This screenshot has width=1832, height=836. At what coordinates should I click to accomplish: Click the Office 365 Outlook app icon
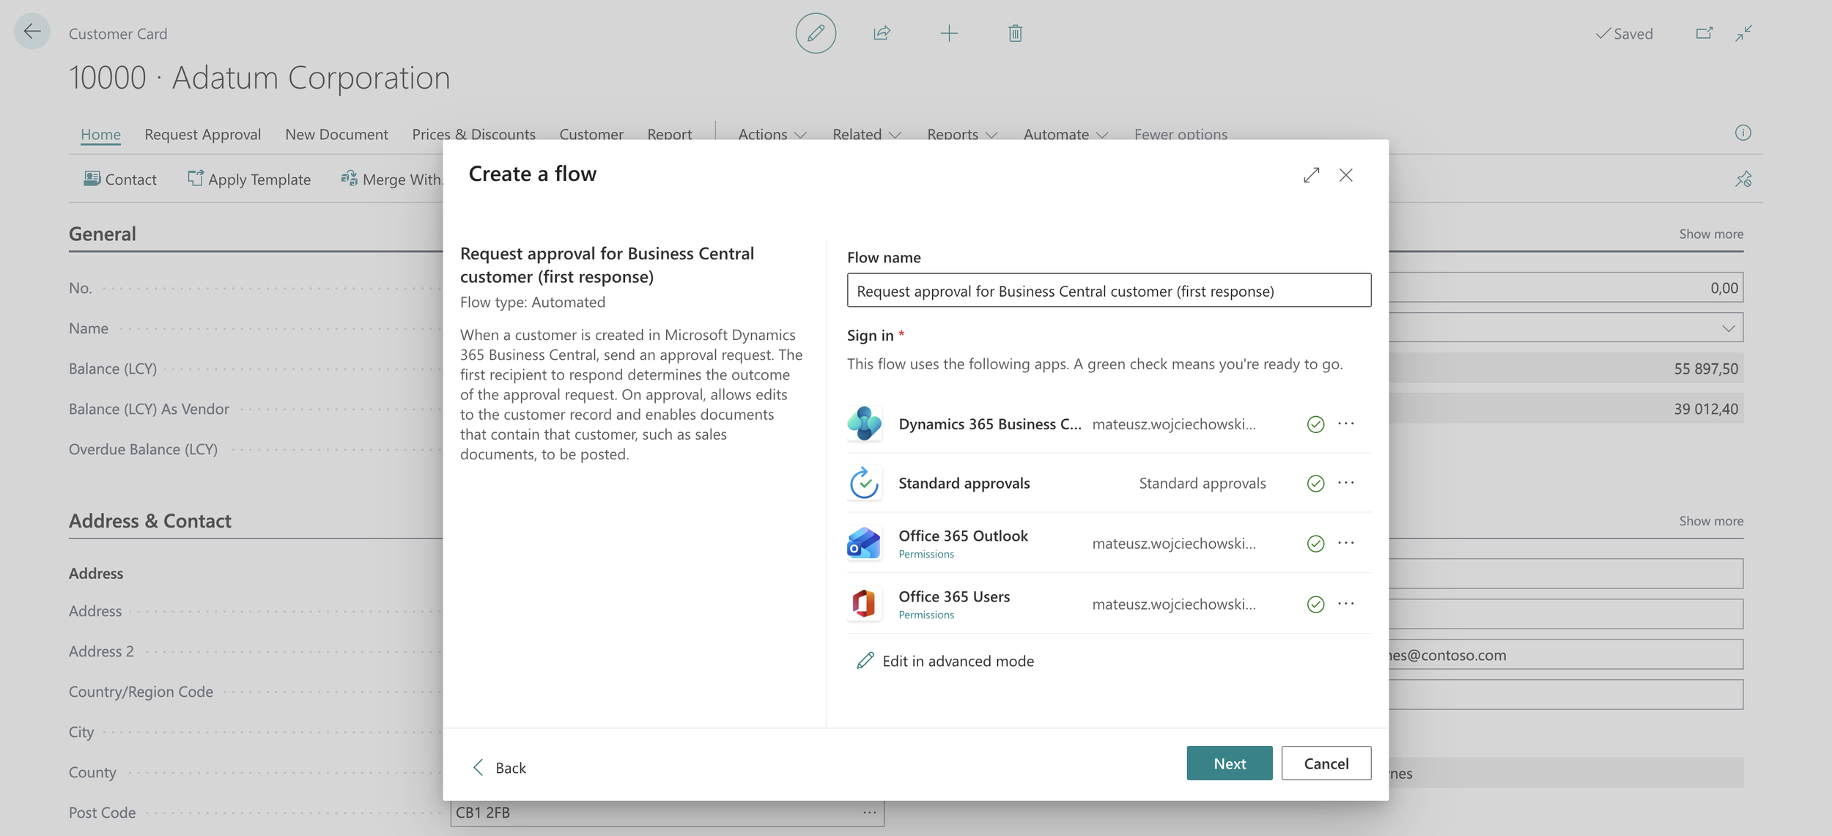pos(865,544)
